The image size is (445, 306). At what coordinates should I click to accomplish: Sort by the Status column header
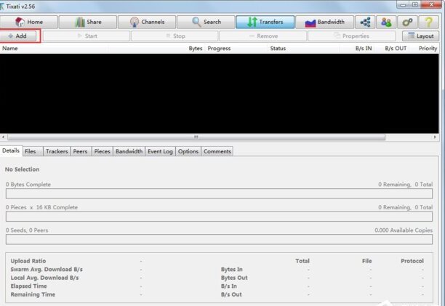coord(278,49)
